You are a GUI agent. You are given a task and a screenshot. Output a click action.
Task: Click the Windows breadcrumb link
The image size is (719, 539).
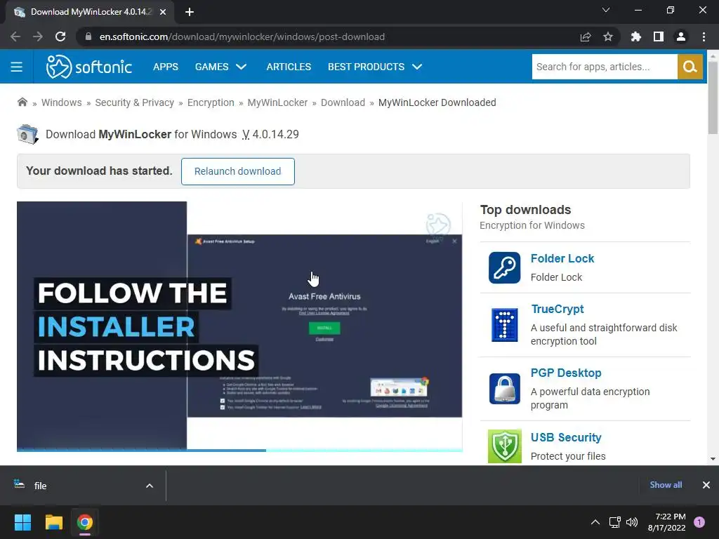coord(62,102)
